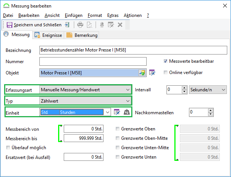Expand the Erfassungsart dropdown
Image resolution: width=231 pixels, height=177 pixels.
click(127, 89)
